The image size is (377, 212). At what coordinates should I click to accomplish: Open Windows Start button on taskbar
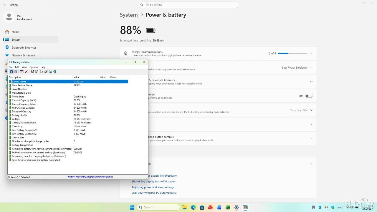click(132, 207)
